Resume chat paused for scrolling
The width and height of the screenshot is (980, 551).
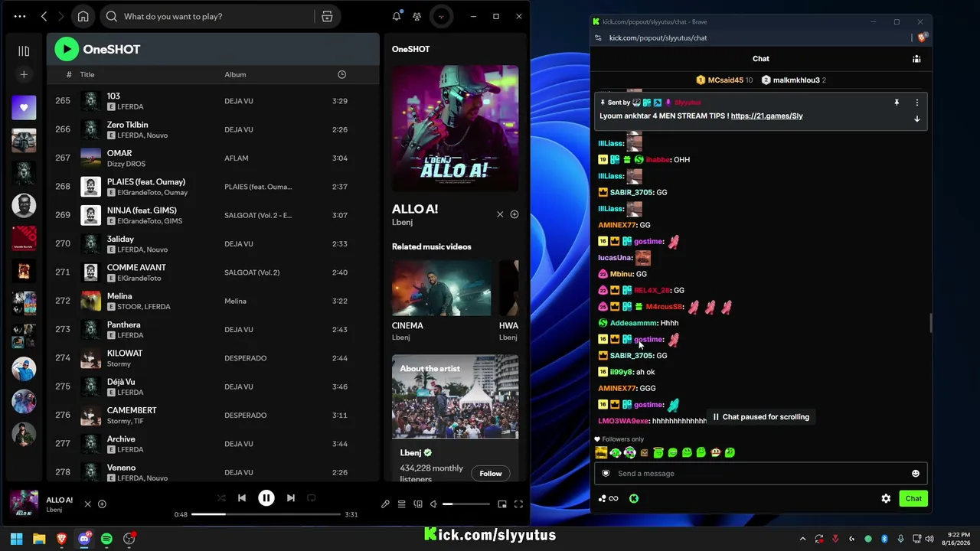pyautogui.click(x=760, y=417)
